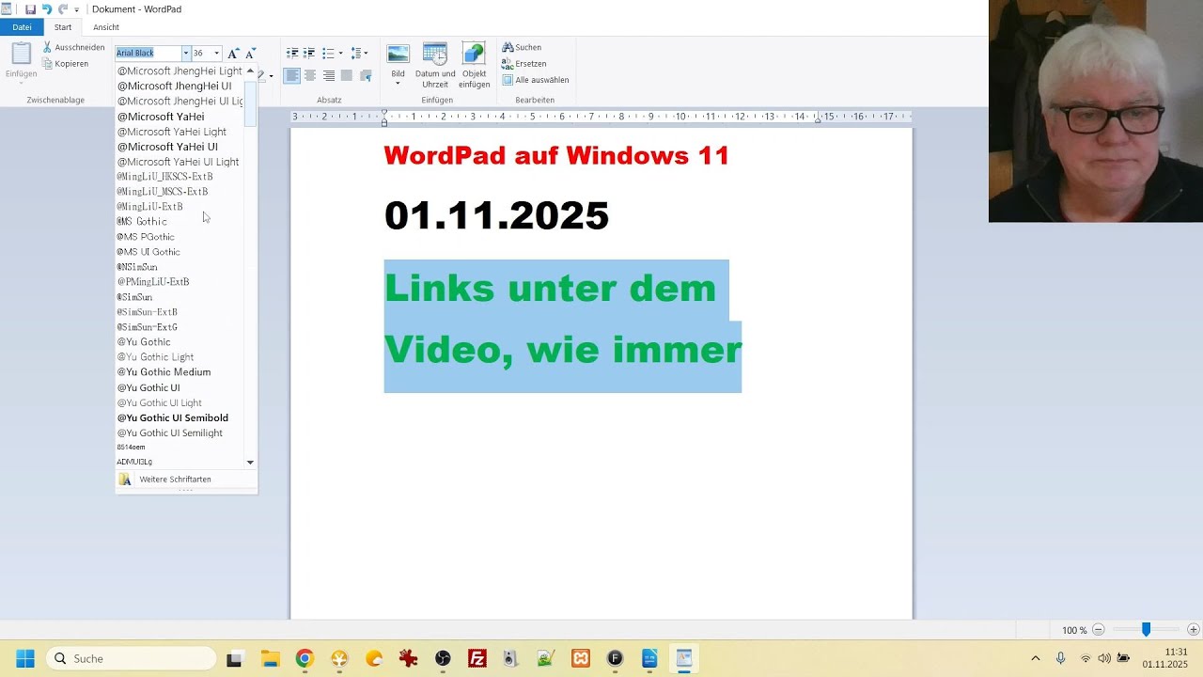Insert Datum und Uhrzeit
1203x677 pixels.
[435, 65]
